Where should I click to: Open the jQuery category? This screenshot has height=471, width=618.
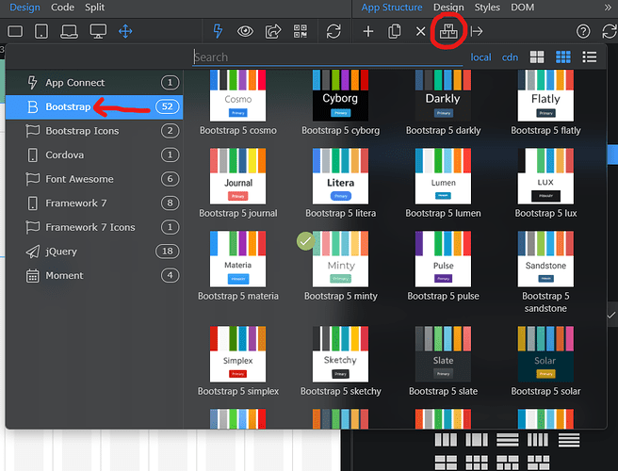(x=94, y=252)
